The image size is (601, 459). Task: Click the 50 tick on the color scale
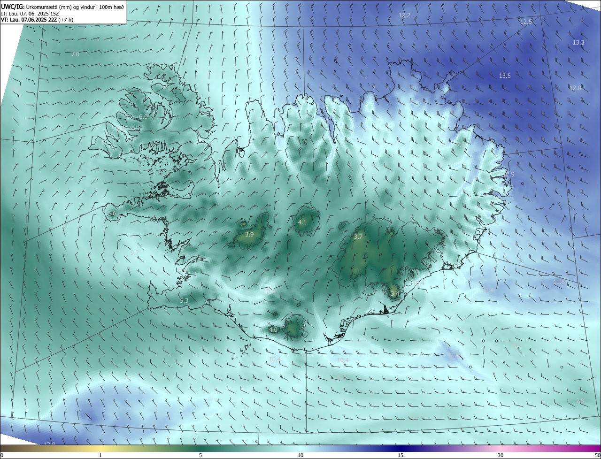click(598, 455)
